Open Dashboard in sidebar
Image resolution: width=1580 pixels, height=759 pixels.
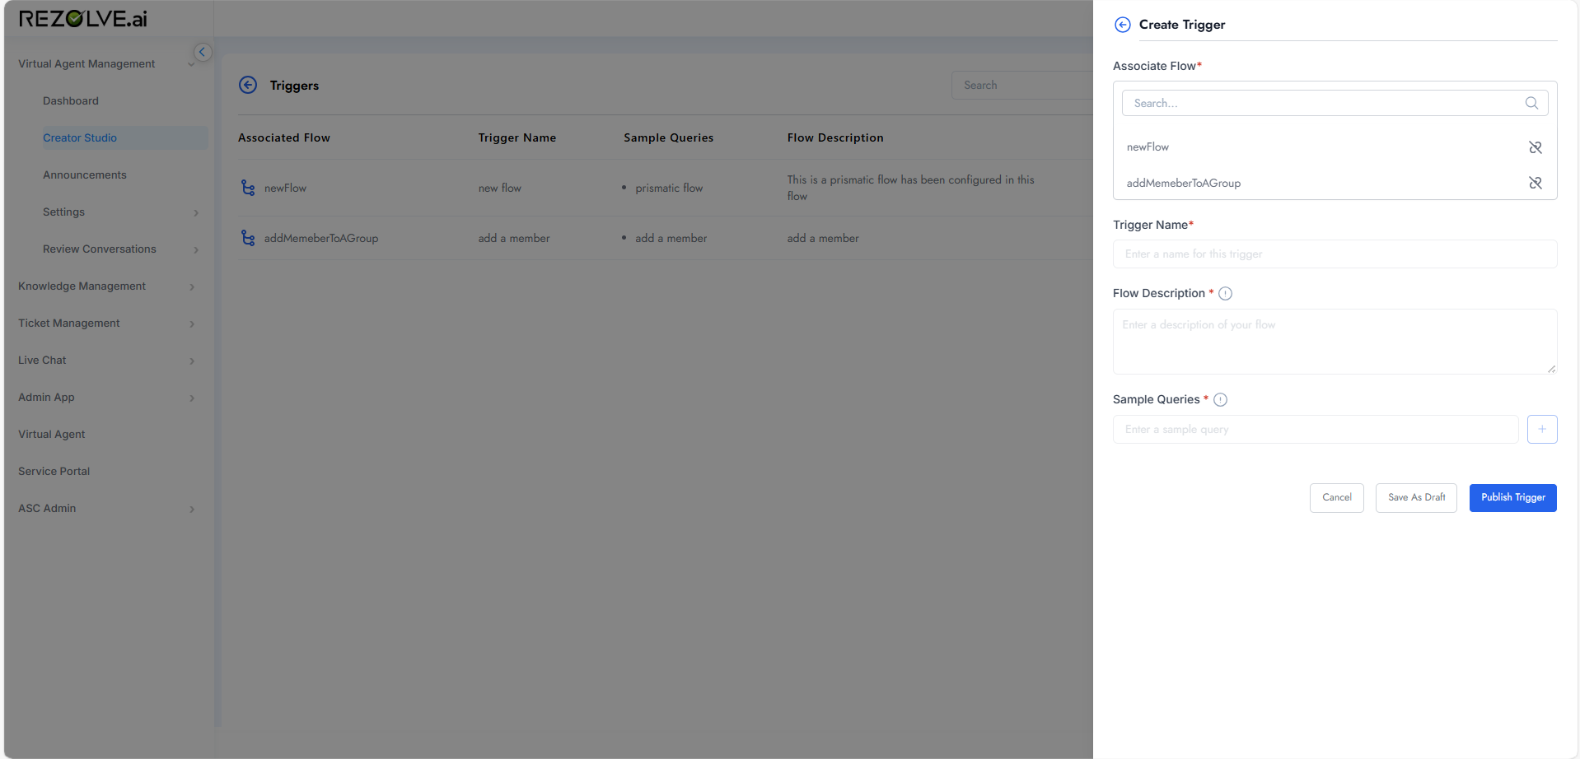71,100
